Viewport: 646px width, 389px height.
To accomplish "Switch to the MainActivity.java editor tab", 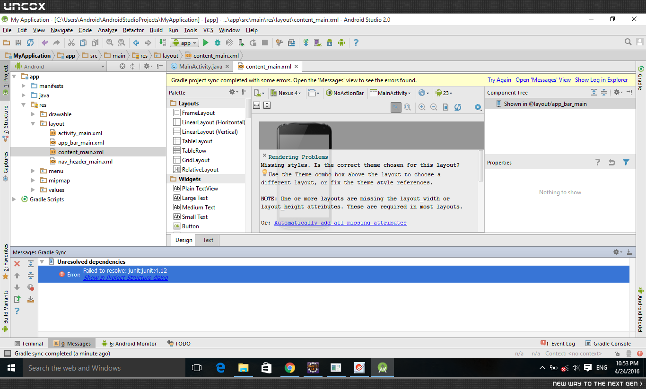I will (x=201, y=67).
